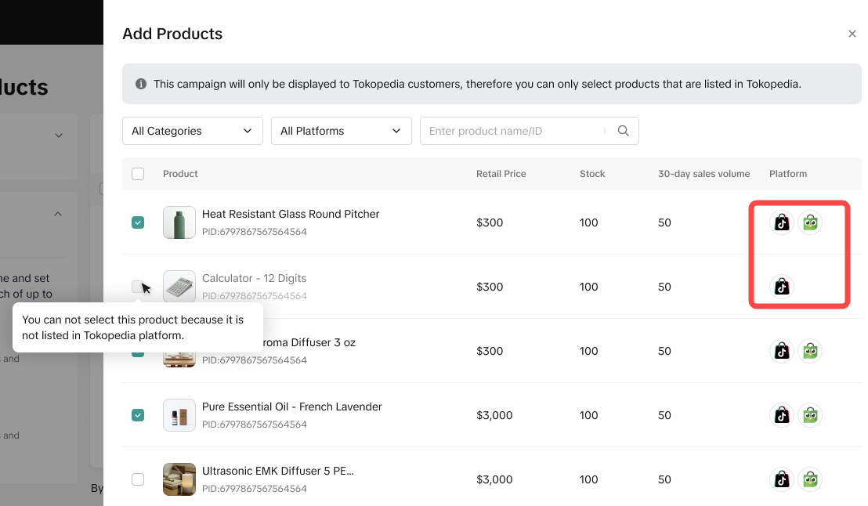Click the Heat Resistant Glass Pitcher thumbnail
Screen dimensions: 868x506
[x=179, y=222]
